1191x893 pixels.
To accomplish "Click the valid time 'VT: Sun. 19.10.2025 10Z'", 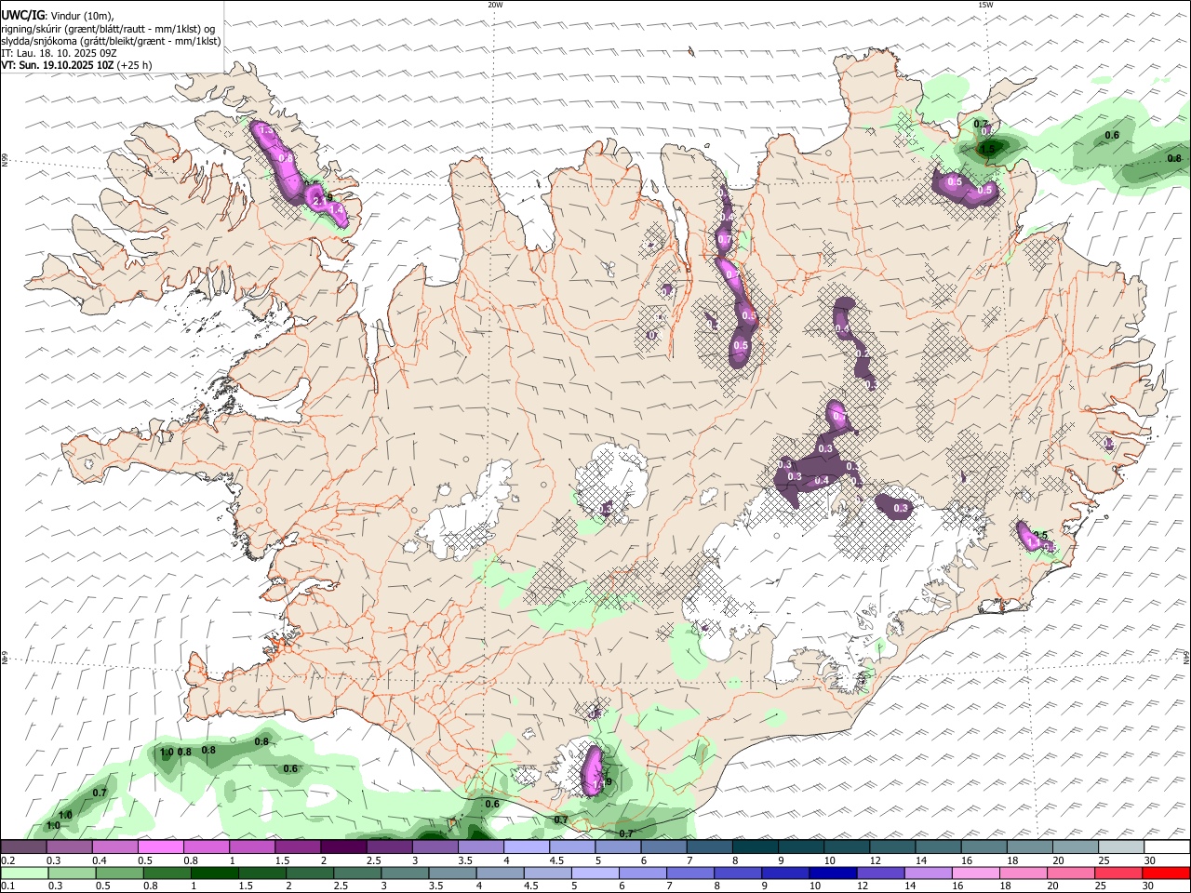I will [x=57, y=65].
